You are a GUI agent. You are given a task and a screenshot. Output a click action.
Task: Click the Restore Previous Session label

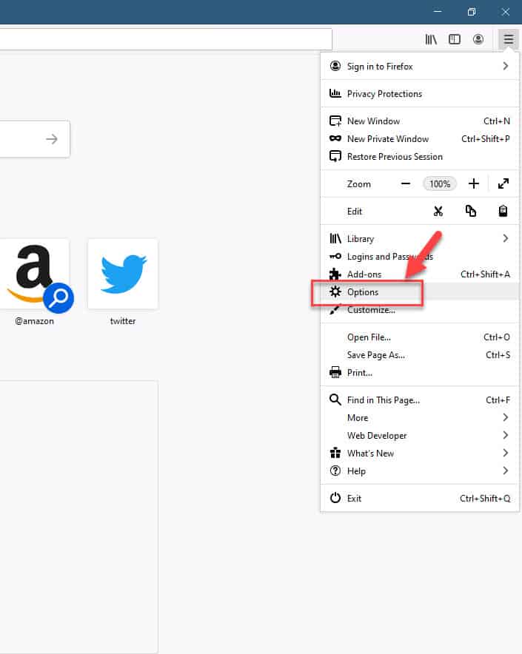395,156
